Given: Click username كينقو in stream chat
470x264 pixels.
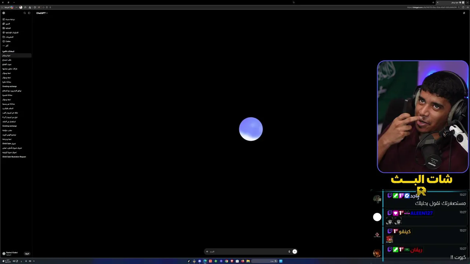Looking at the screenshot, I should coord(404,232).
